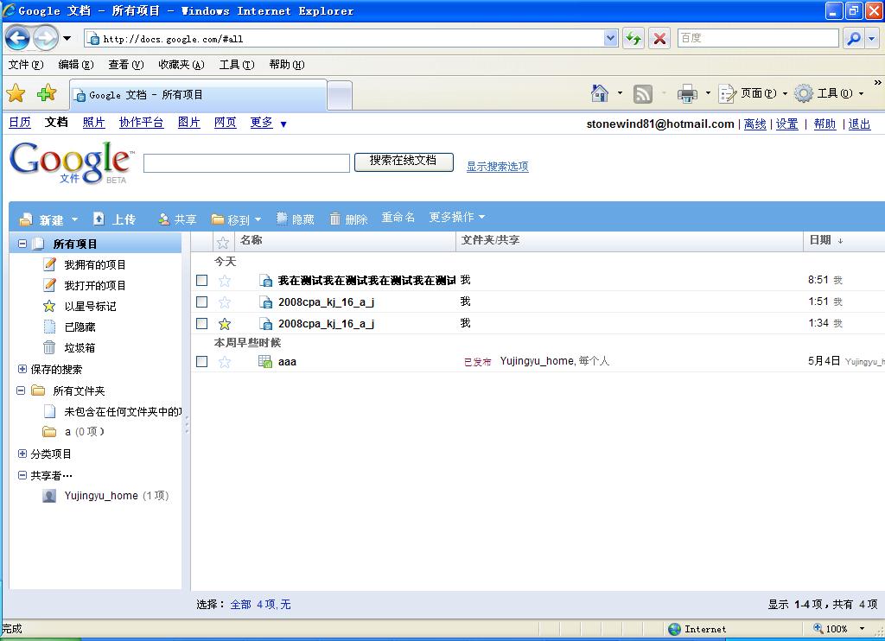885x641 pixels.
Task: Tick the checkbox for aaa spreadsheet
Action: pos(201,361)
